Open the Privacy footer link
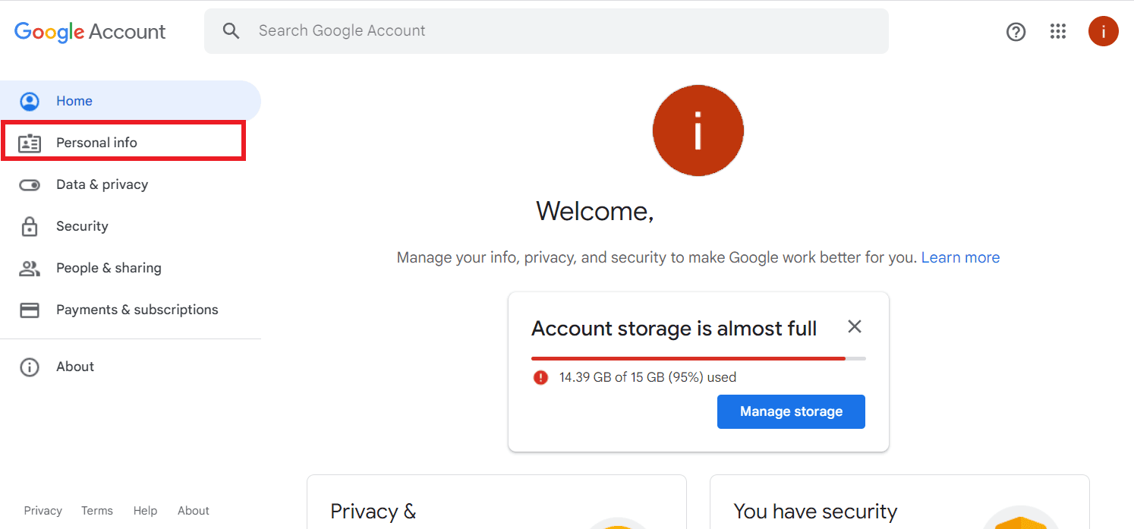The image size is (1134, 529). (43, 510)
